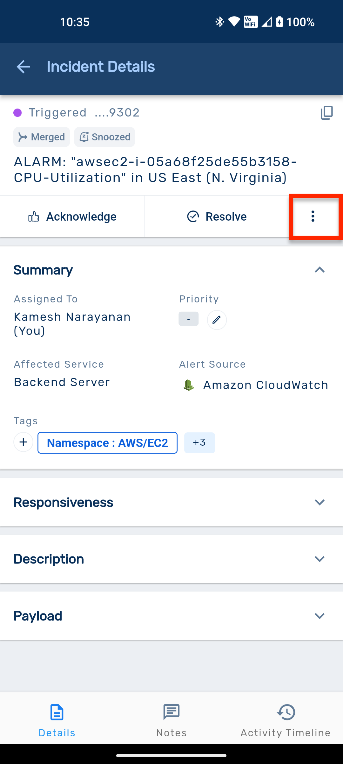
Task: Copy incident ID using copy icon
Action: (x=326, y=113)
